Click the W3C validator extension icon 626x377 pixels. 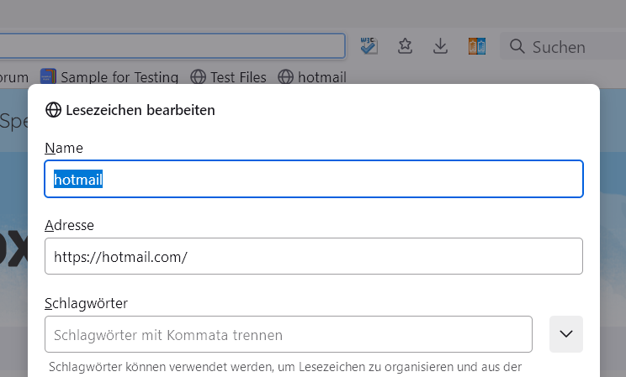[369, 46]
